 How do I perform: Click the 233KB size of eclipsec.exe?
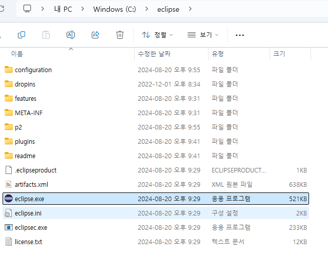tap(298, 227)
